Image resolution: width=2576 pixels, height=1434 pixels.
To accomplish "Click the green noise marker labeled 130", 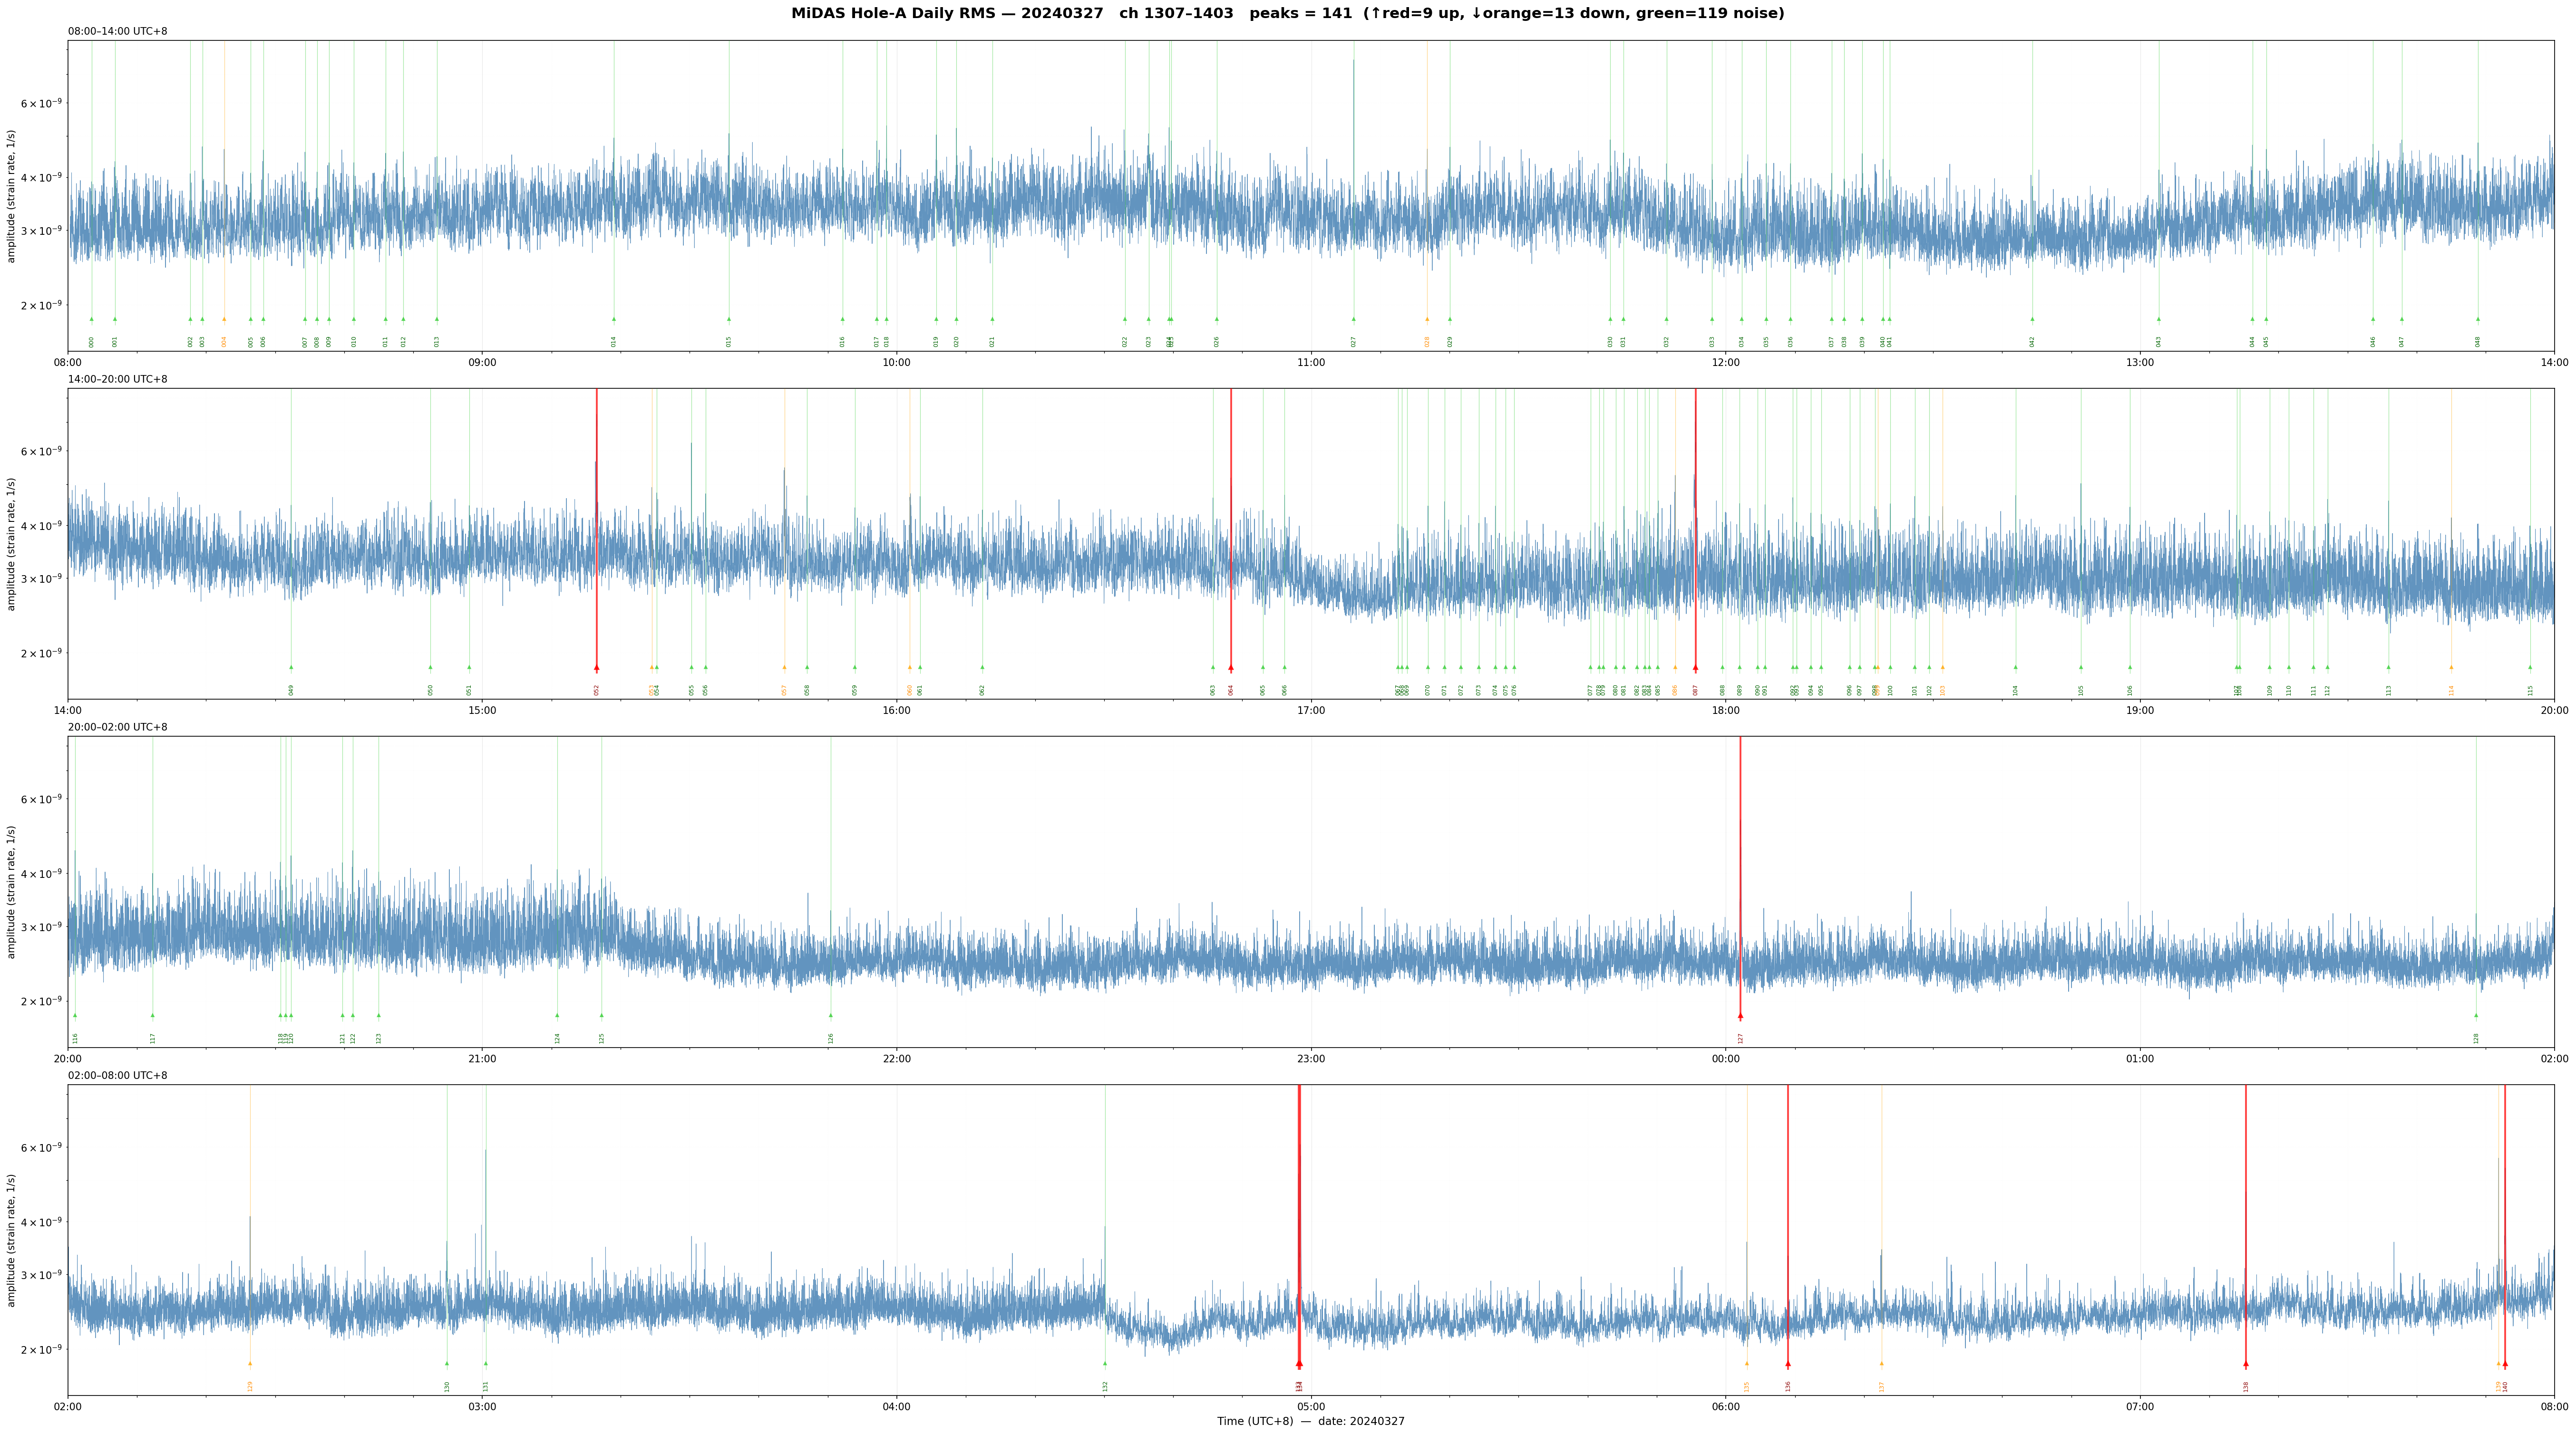I will [x=447, y=1363].
